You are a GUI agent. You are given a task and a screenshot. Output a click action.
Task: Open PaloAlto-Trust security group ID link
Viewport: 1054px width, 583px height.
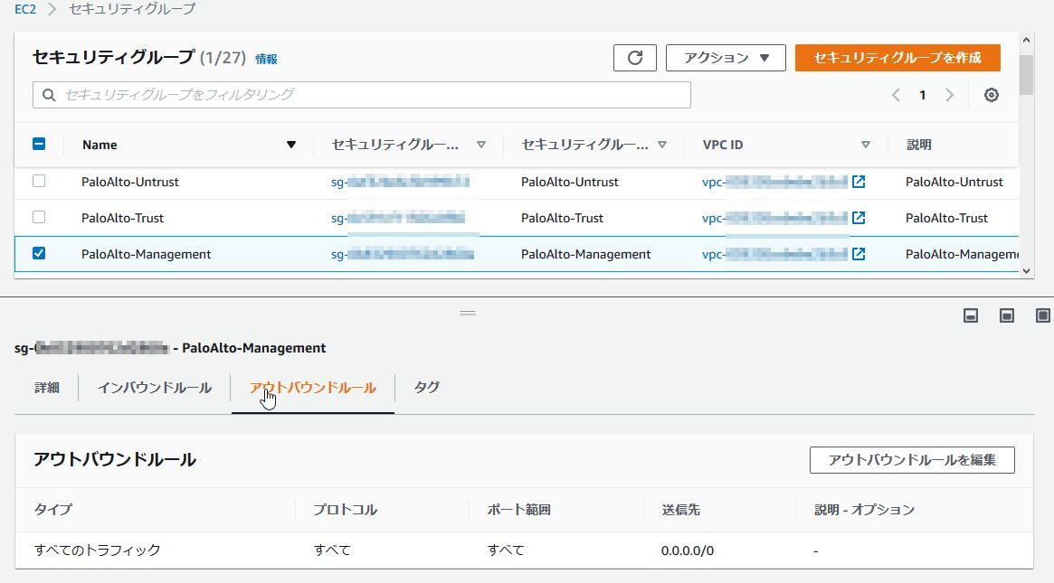pyautogui.click(x=398, y=219)
